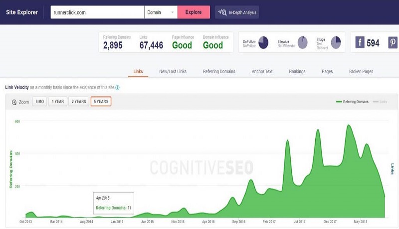Click the Pinterest icon
The height and width of the screenshot is (229, 399).
click(393, 42)
